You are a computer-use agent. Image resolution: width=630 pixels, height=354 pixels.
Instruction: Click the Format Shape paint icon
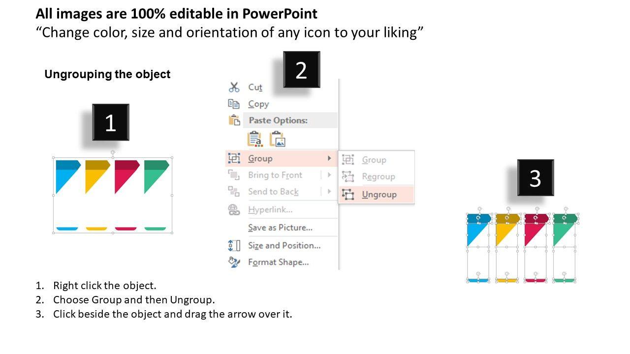234,262
